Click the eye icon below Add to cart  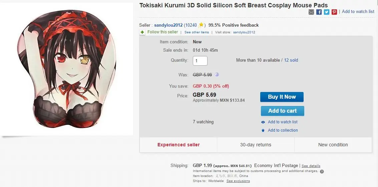click(263, 122)
